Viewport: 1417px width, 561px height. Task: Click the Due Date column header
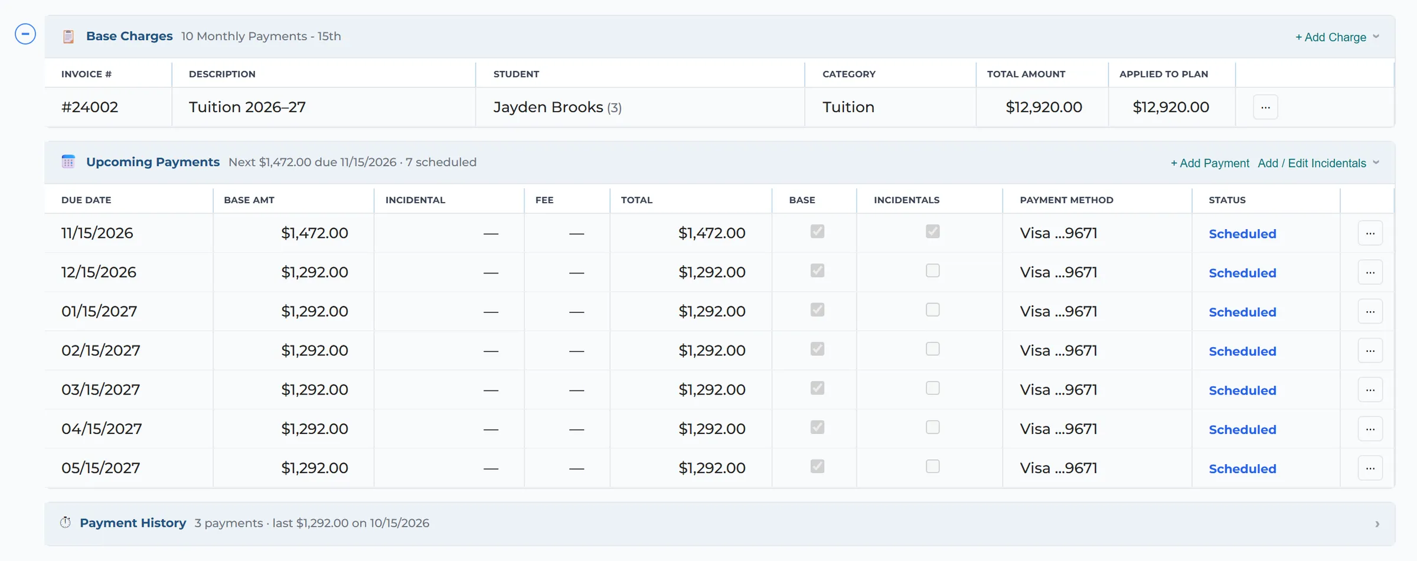(86, 200)
